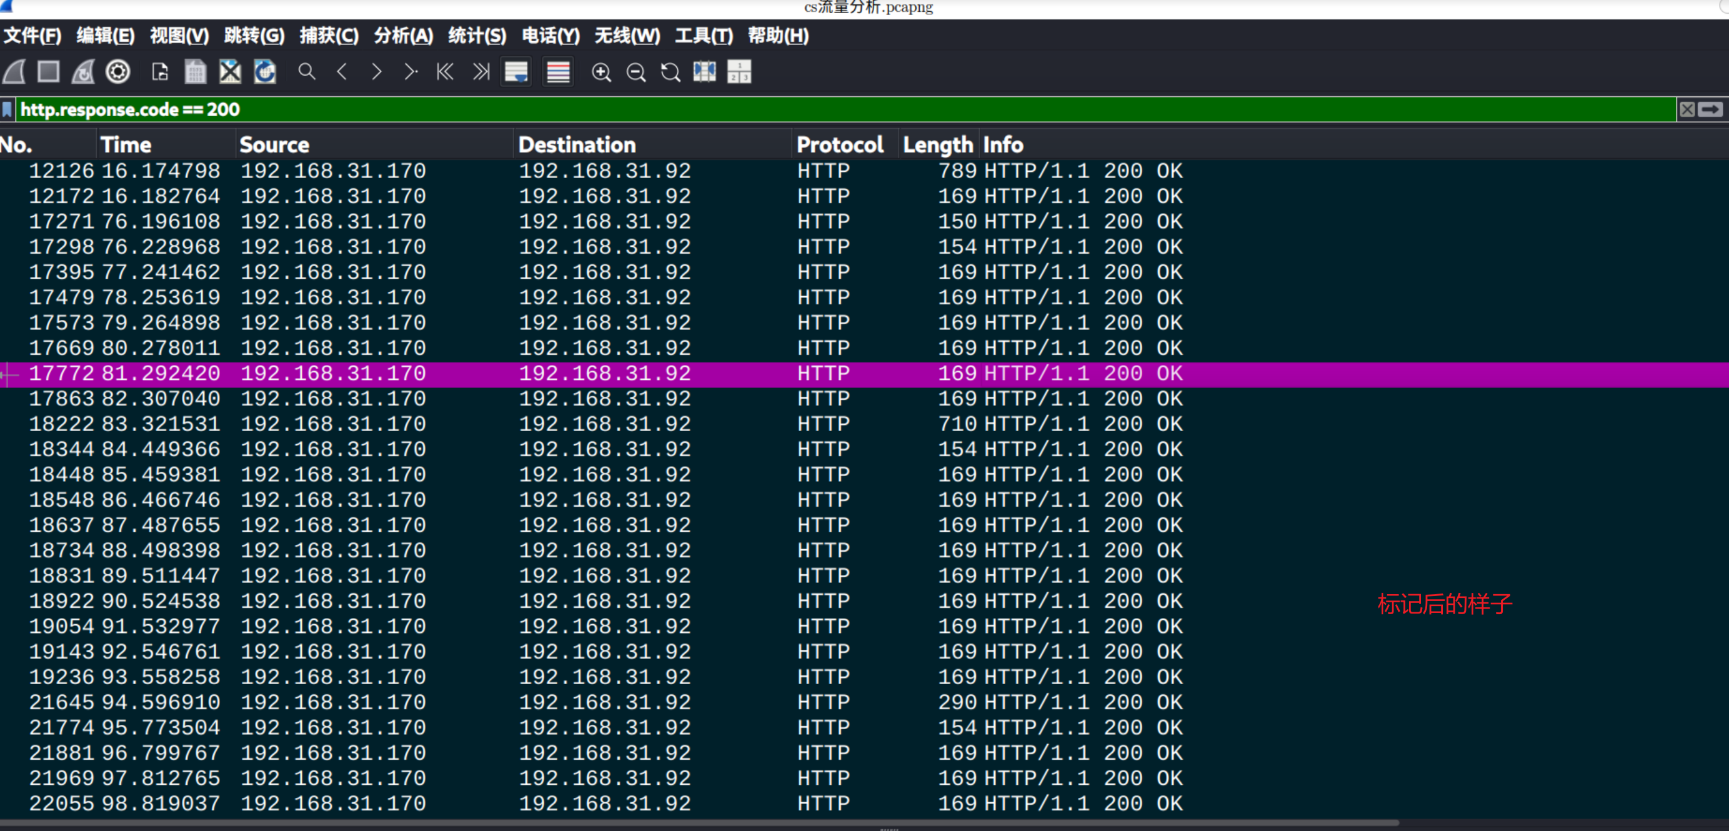The height and width of the screenshot is (831, 1729).
Task: Jump to the last packet icon
Action: click(x=481, y=72)
